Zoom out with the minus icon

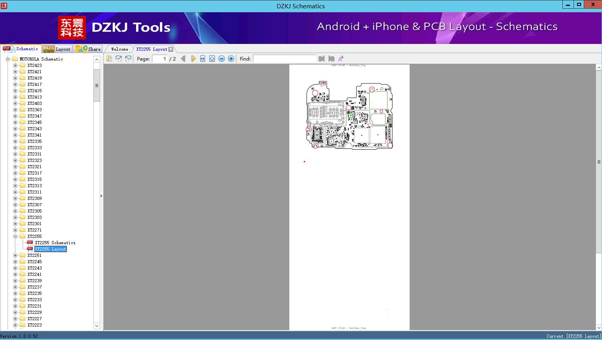222,59
